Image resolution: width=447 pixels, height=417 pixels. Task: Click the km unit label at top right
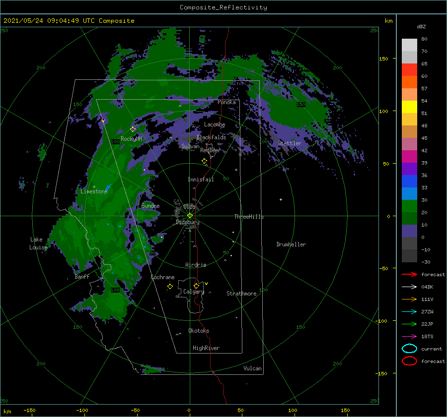click(388, 21)
